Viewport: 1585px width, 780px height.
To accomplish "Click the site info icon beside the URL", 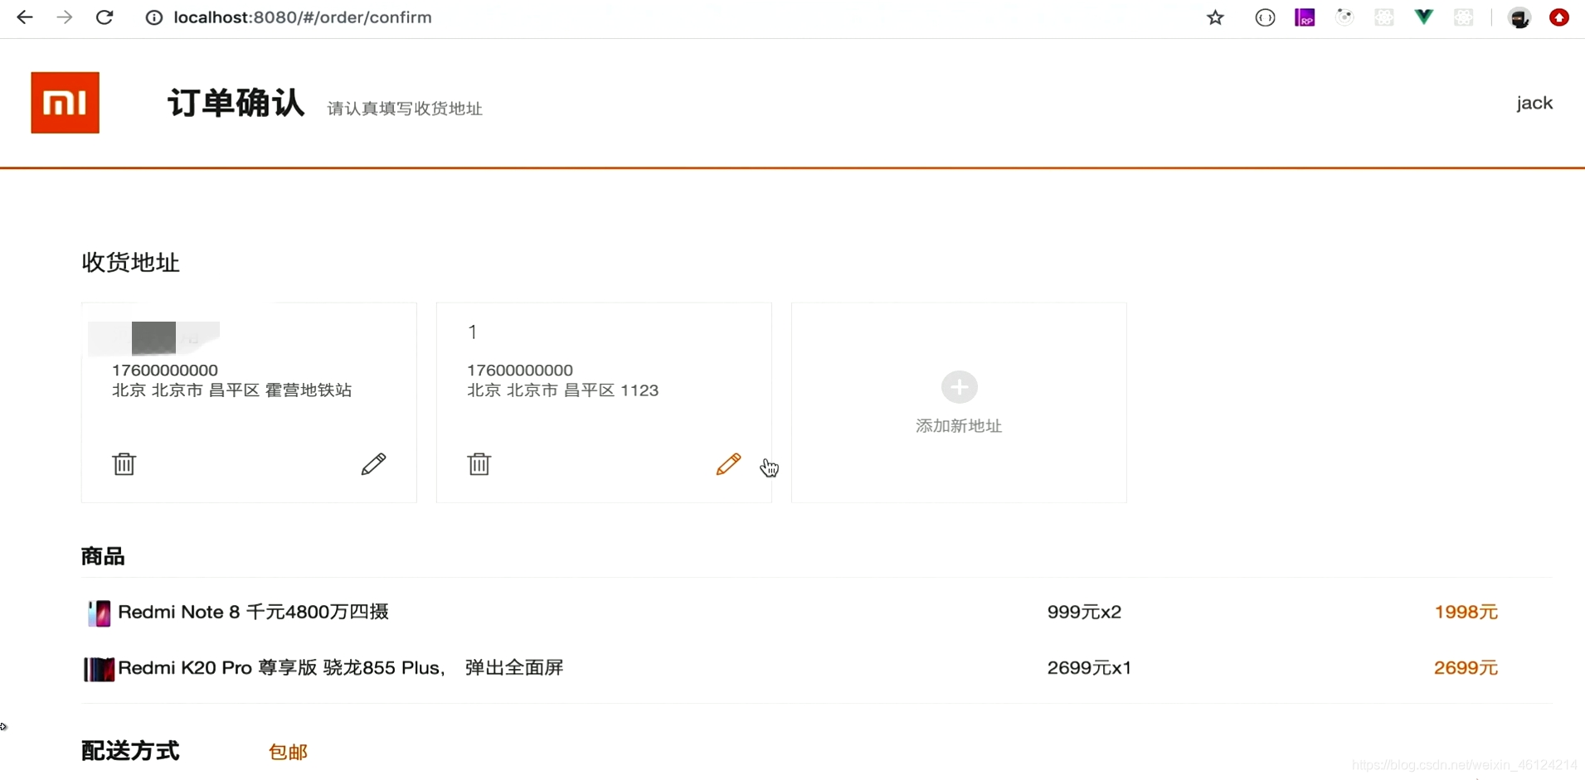I will click(154, 17).
